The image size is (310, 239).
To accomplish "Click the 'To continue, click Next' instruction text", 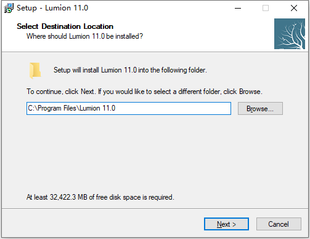I will coord(144,92).
